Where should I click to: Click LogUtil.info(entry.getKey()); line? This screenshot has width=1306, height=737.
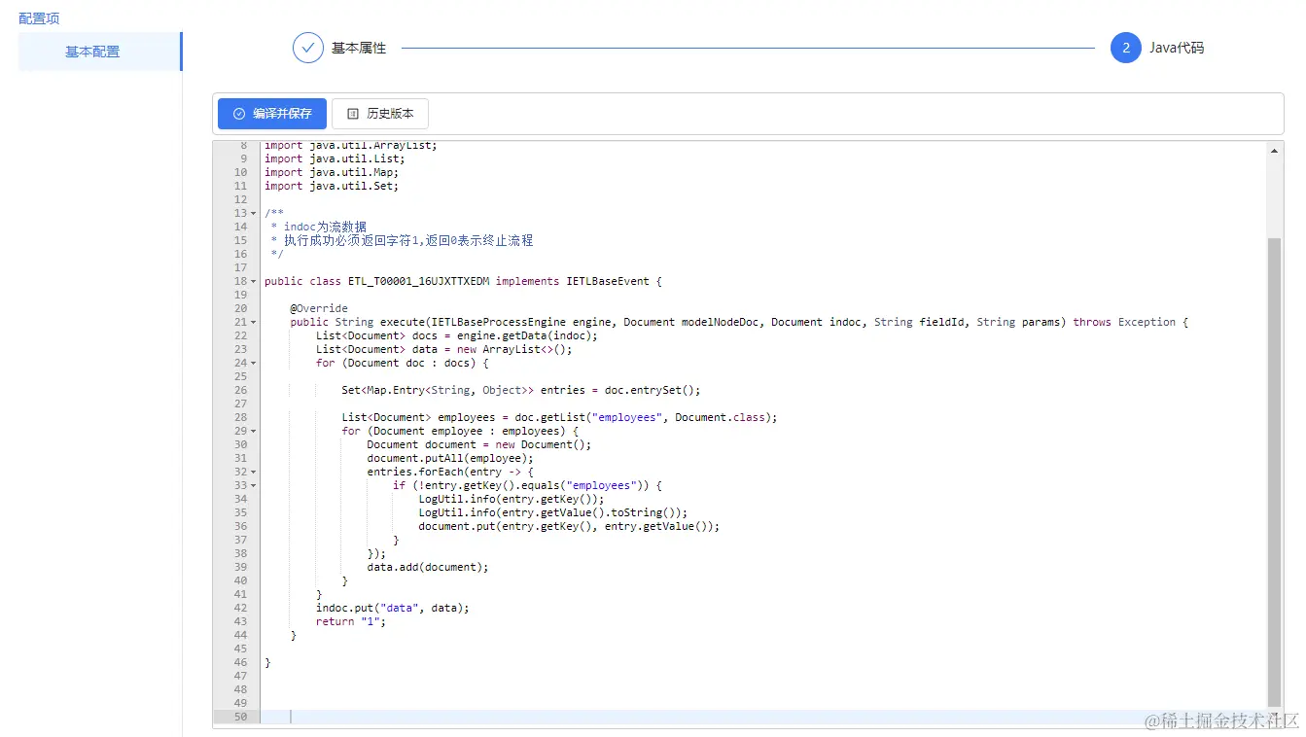point(512,499)
